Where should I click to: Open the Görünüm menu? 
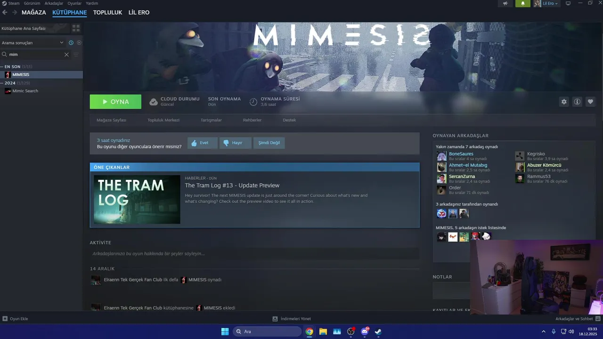tap(32, 3)
